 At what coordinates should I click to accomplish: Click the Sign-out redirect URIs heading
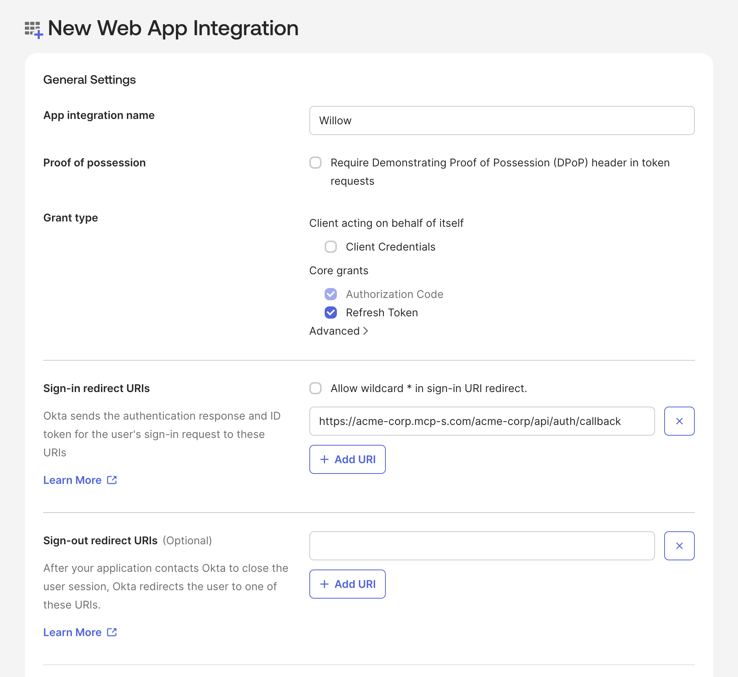100,540
